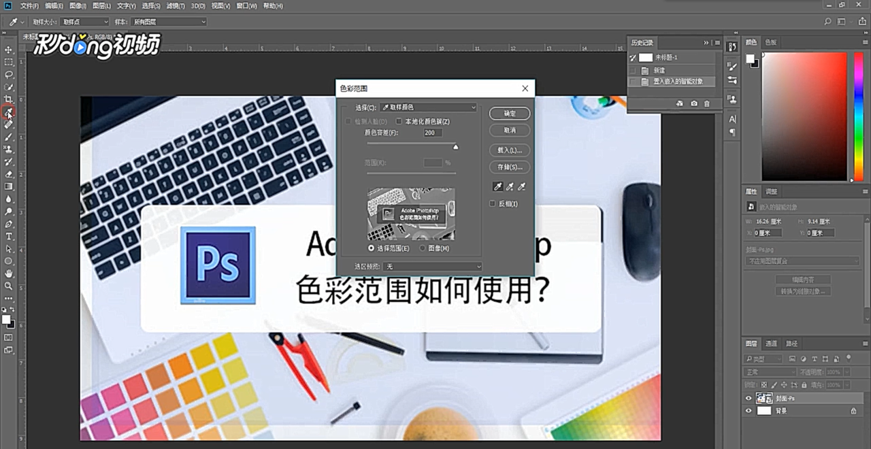Image resolution: width=871 pixels, height=449 pixels.
Task: Select the Subtract from Sample eyedropper
Action: pos(522,186)
